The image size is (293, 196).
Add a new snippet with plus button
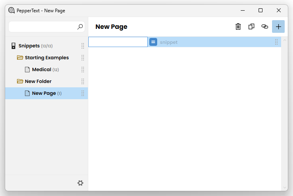[x=278, y=26]
